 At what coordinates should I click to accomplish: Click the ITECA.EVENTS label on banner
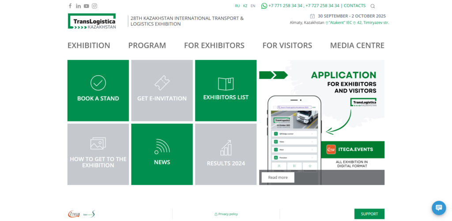356,149
